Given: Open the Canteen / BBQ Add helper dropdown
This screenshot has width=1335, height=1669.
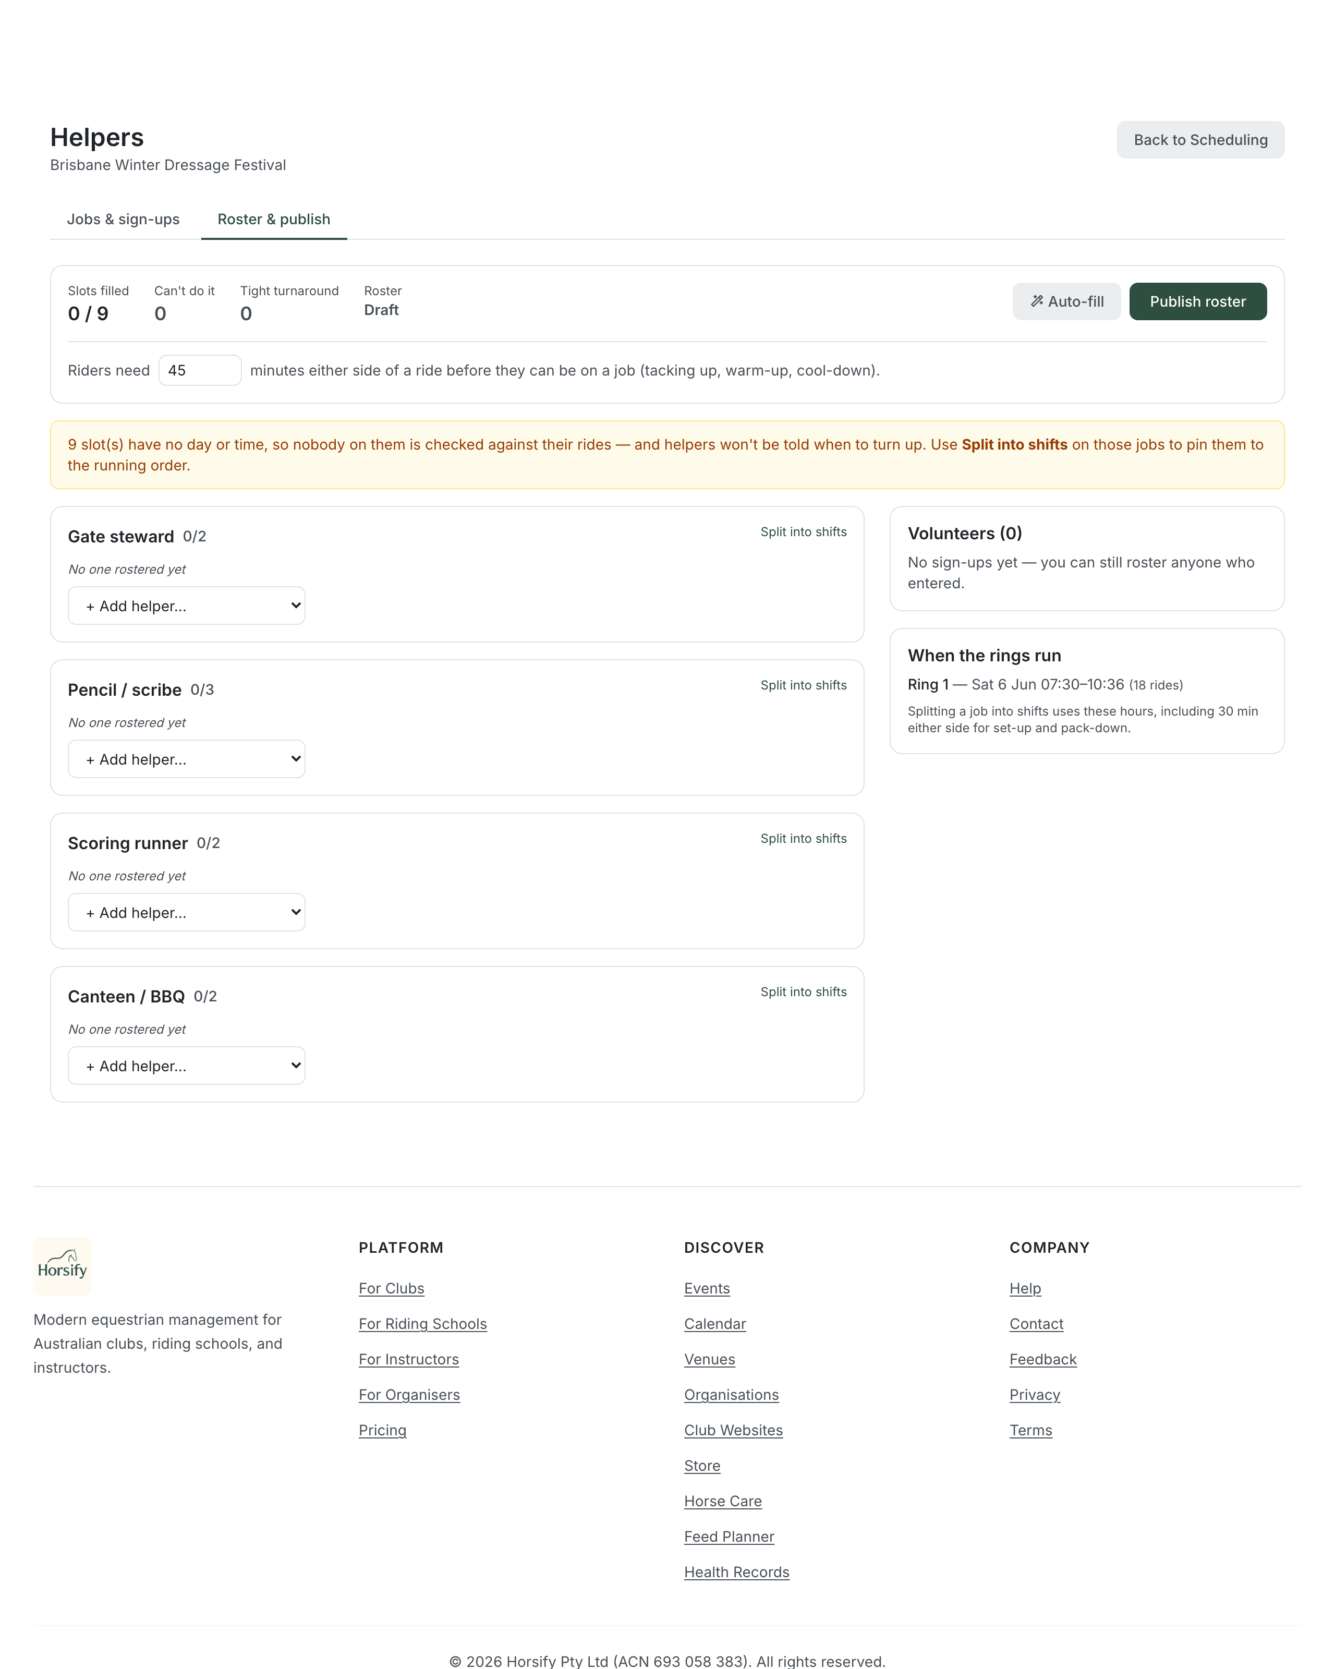Looking at the screenshot, I should pos(187,1065).
